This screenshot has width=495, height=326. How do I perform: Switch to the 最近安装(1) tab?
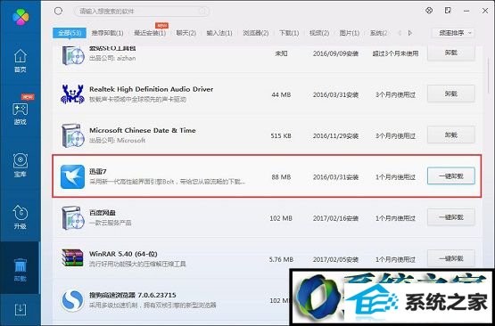150,33
